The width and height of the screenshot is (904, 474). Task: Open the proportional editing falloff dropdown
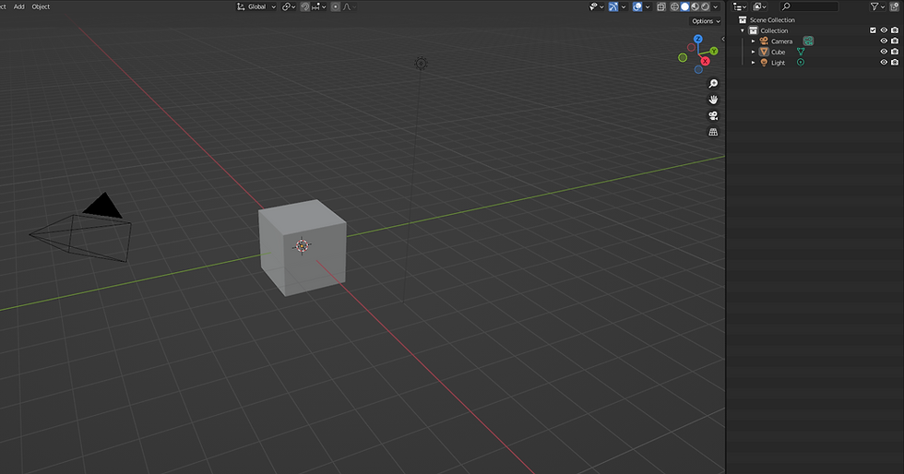(x=350, y=7)
